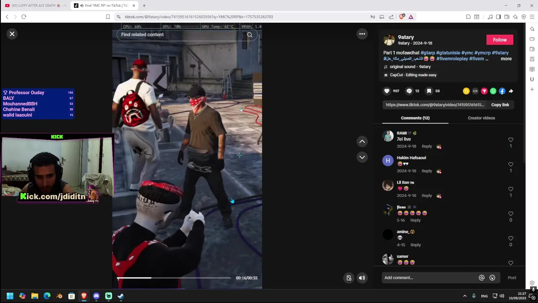538x303 pixels.
Task: Follow the 9atary account
Action: pyautogui.click(x=500, y=40)
